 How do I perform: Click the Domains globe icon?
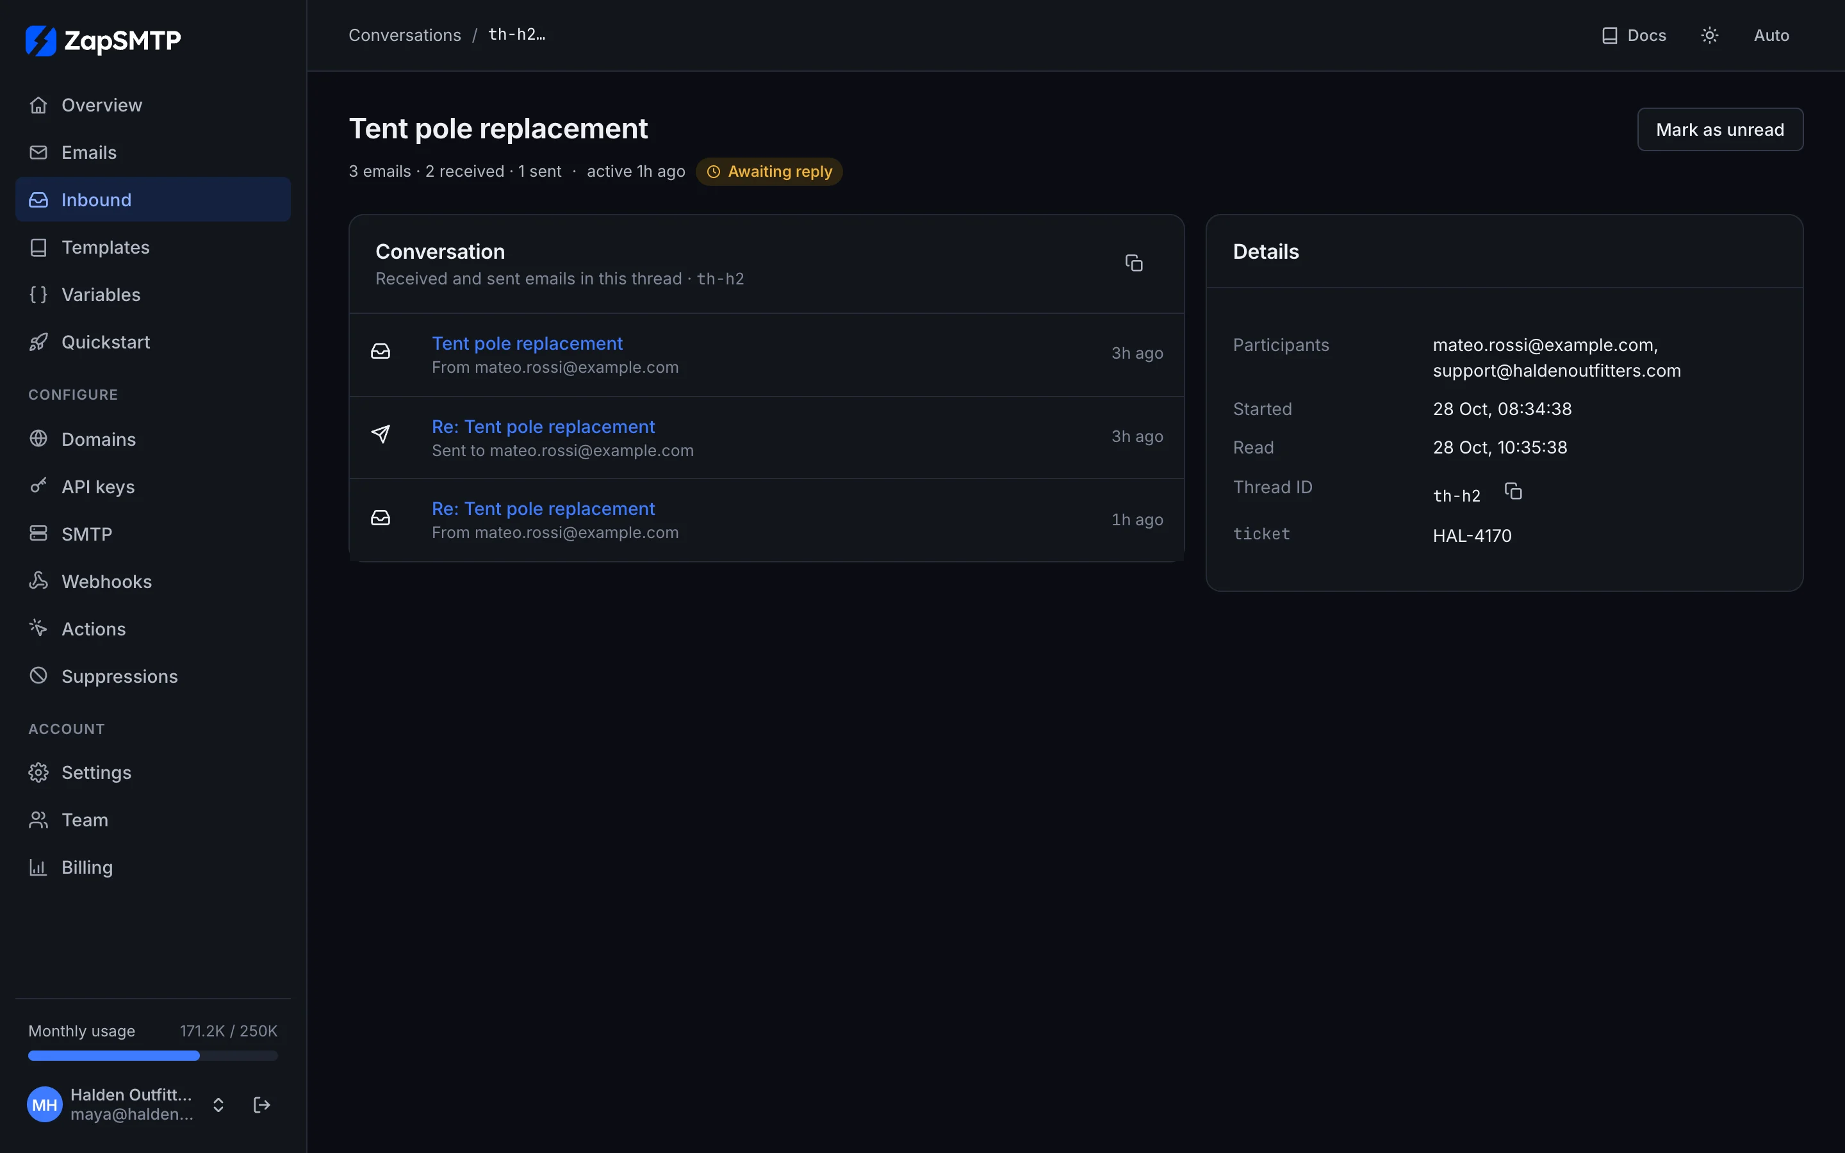[x=38, y=439]
